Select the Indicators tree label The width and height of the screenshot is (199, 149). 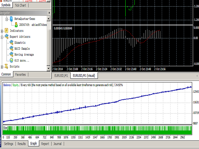(x=16, y=31)
